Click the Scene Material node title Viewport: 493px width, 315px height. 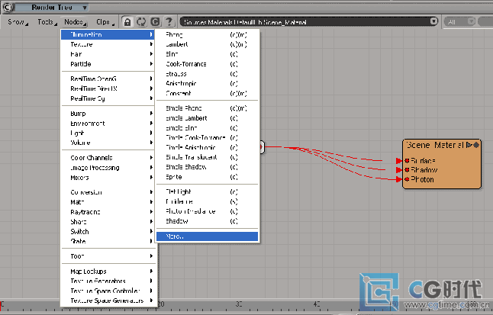coord(435,145)
